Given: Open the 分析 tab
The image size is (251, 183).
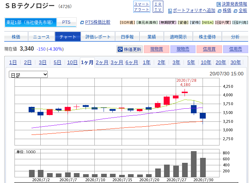Looking at the screenshot, I should 235,37.
